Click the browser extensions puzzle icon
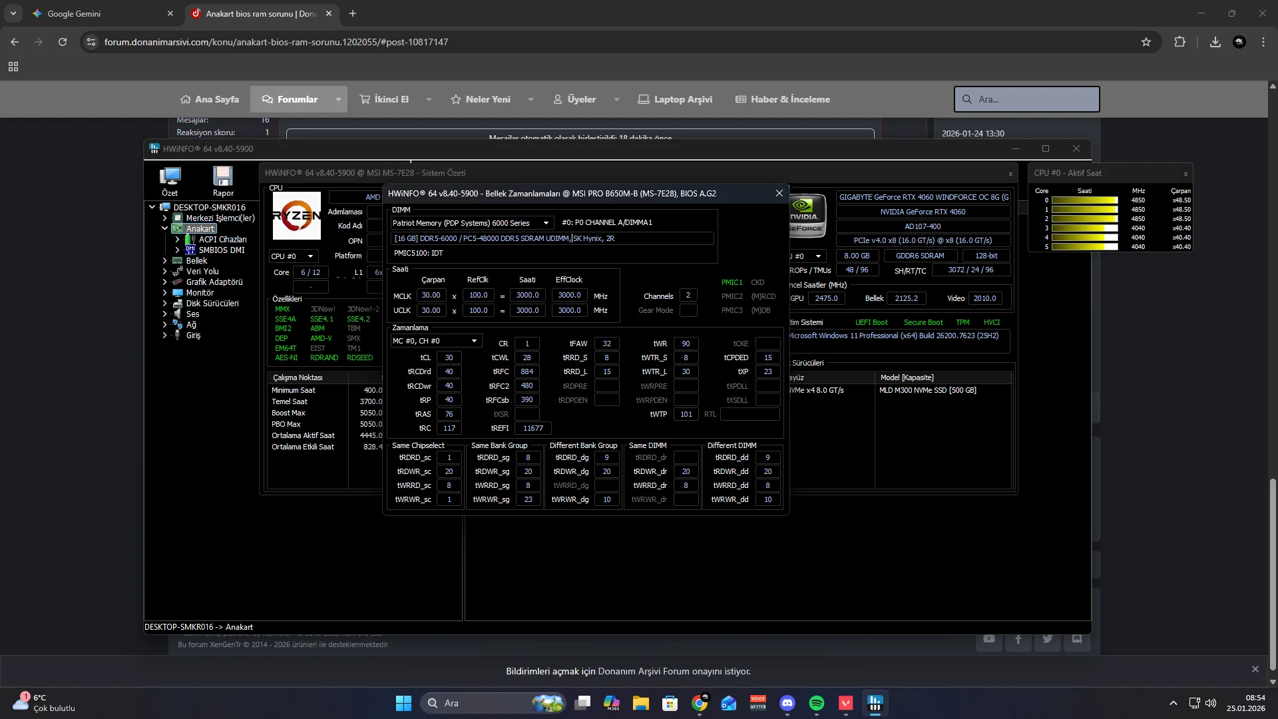 [1179, 42]
